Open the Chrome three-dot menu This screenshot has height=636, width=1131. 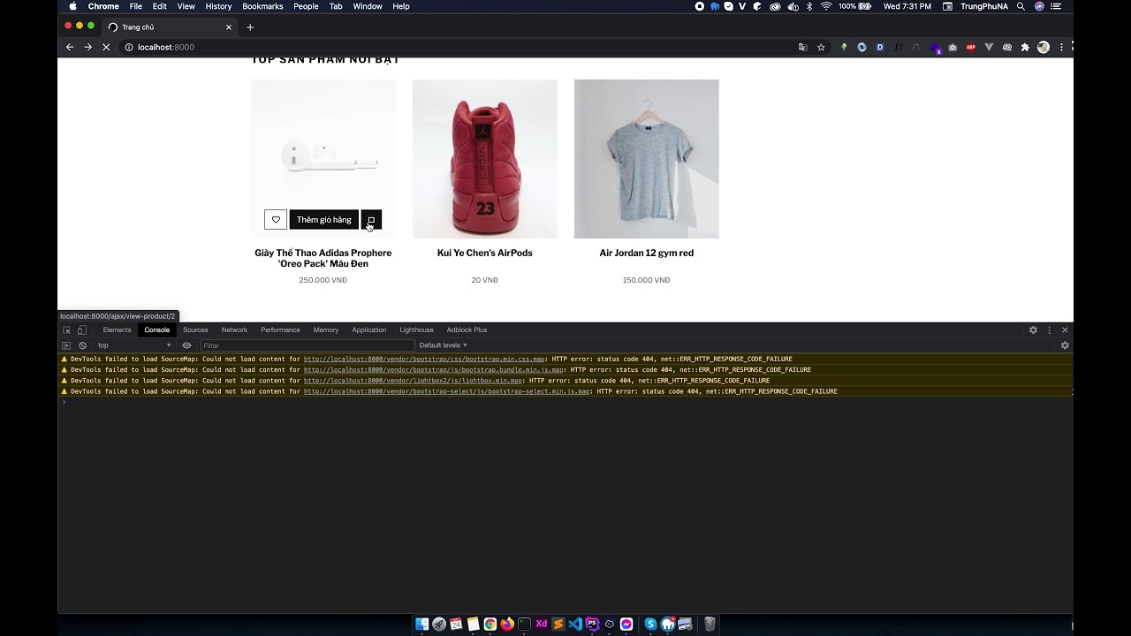pos(1061,47)
